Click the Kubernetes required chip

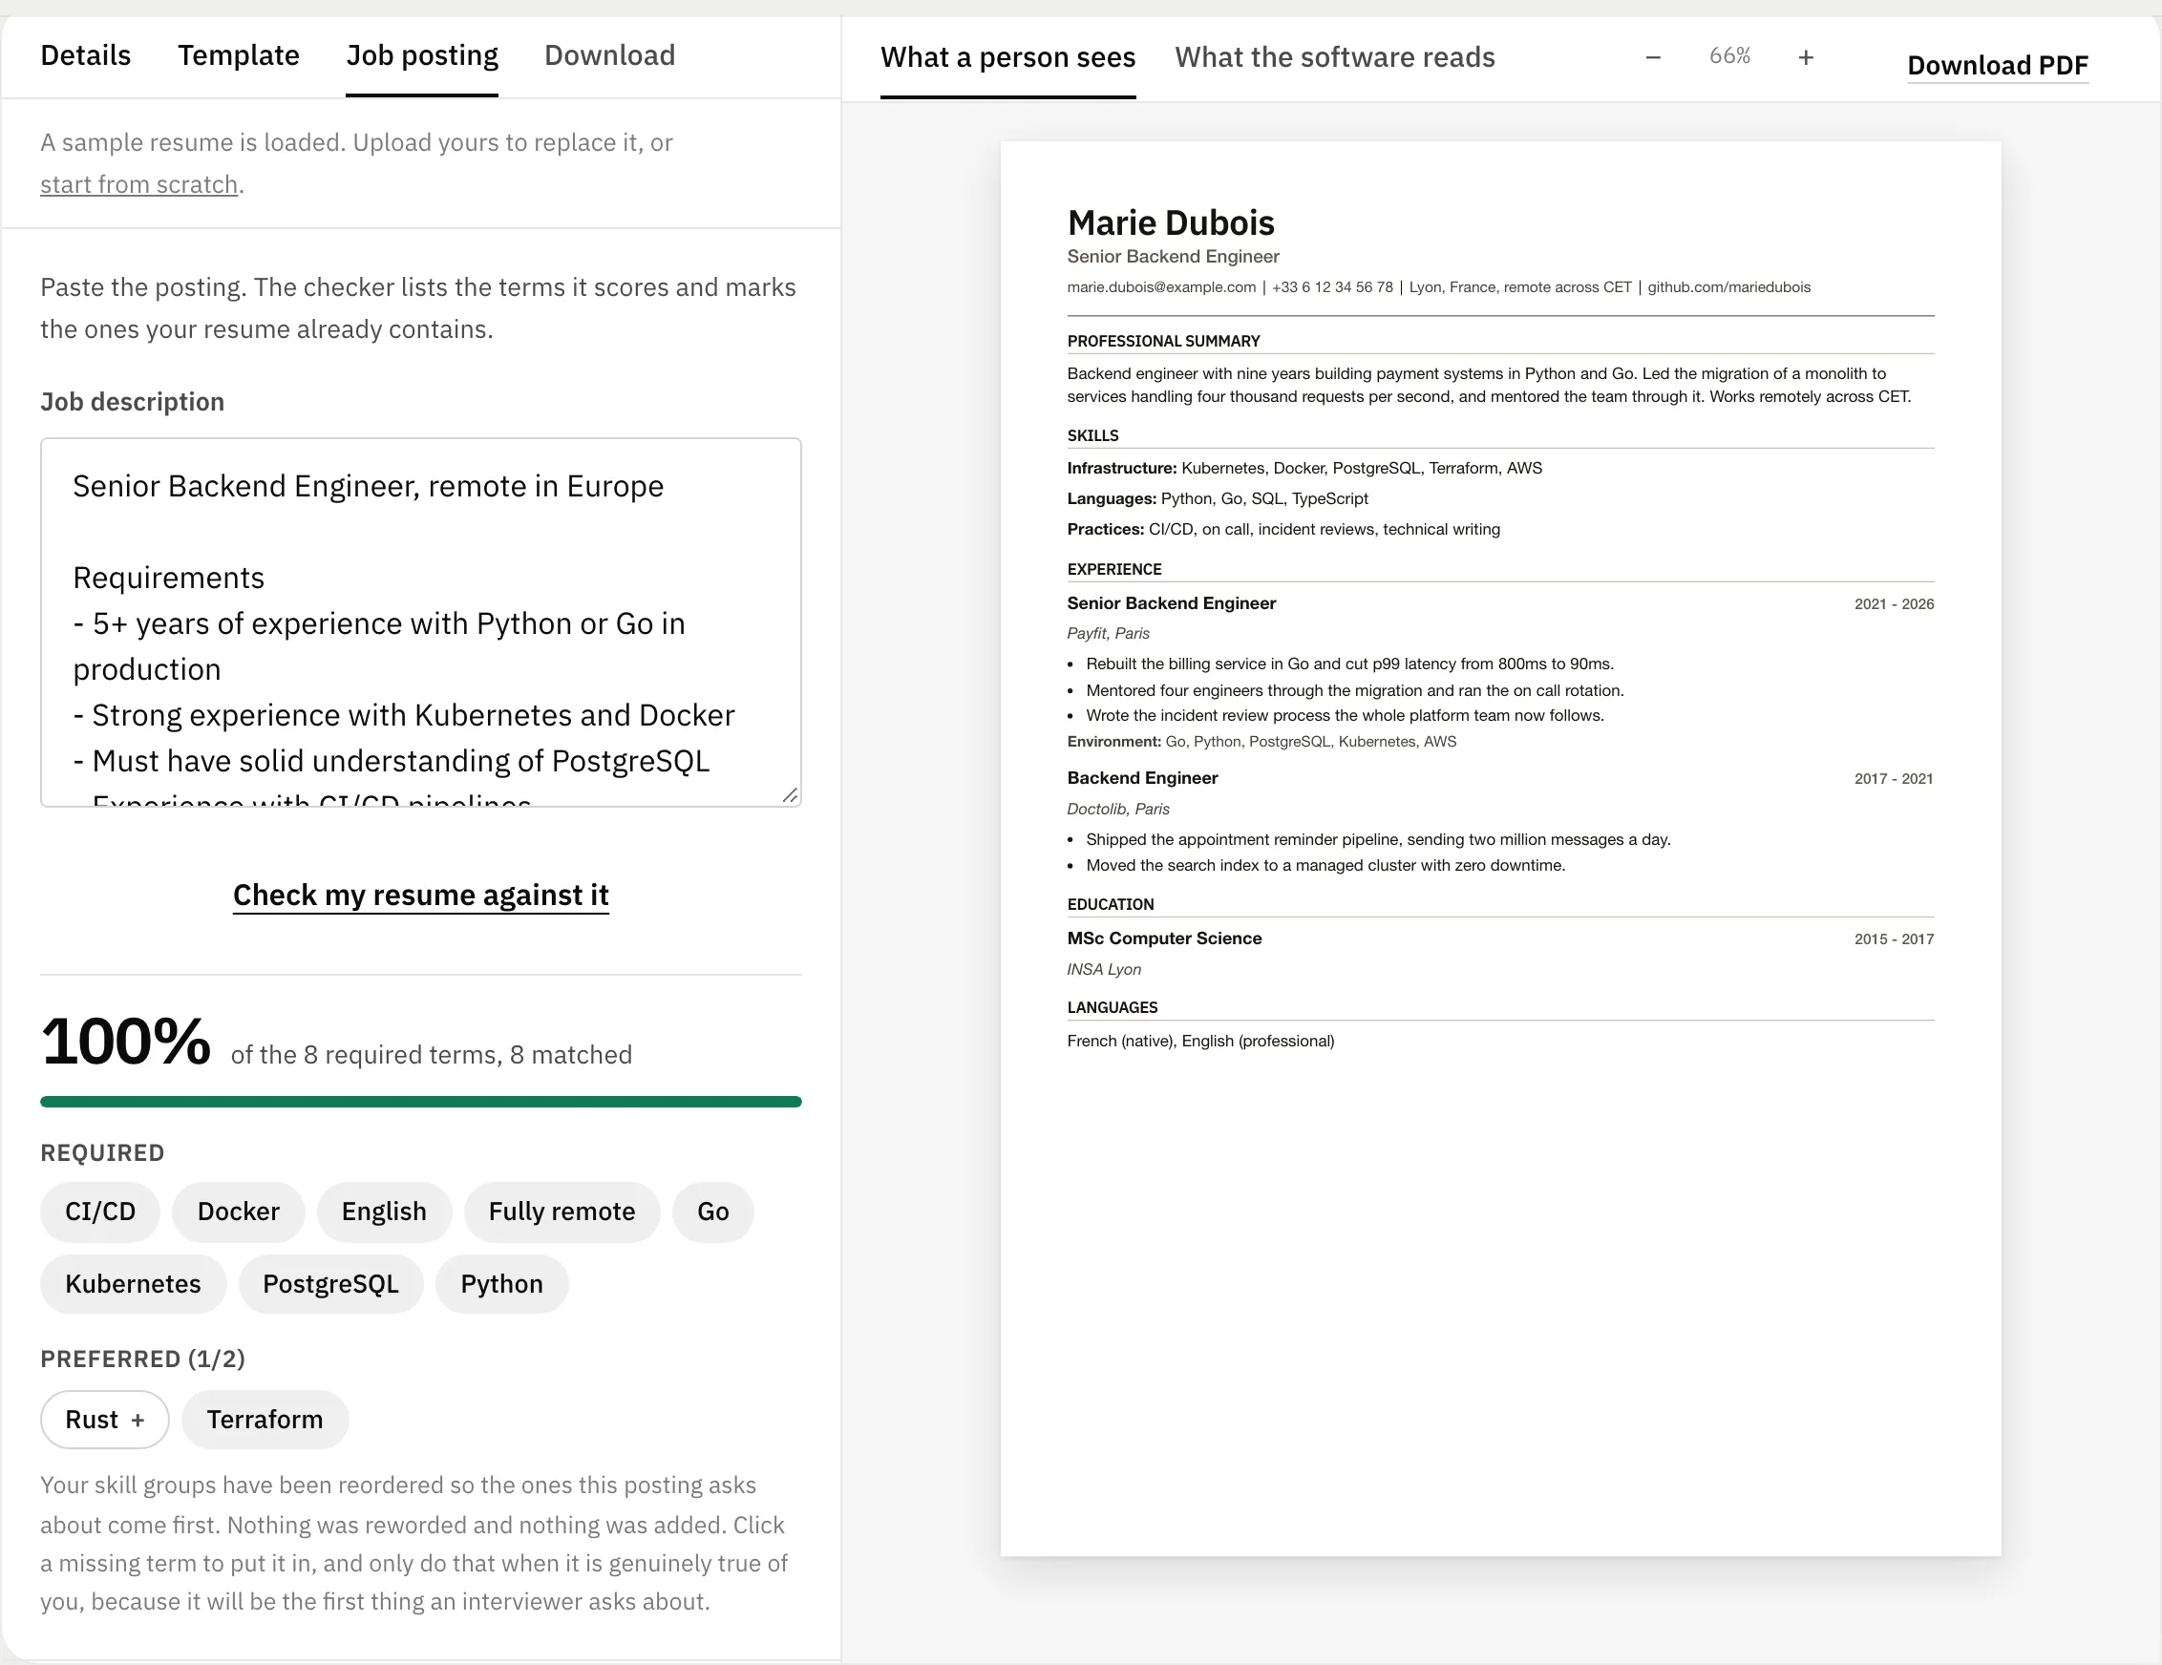134,1284
